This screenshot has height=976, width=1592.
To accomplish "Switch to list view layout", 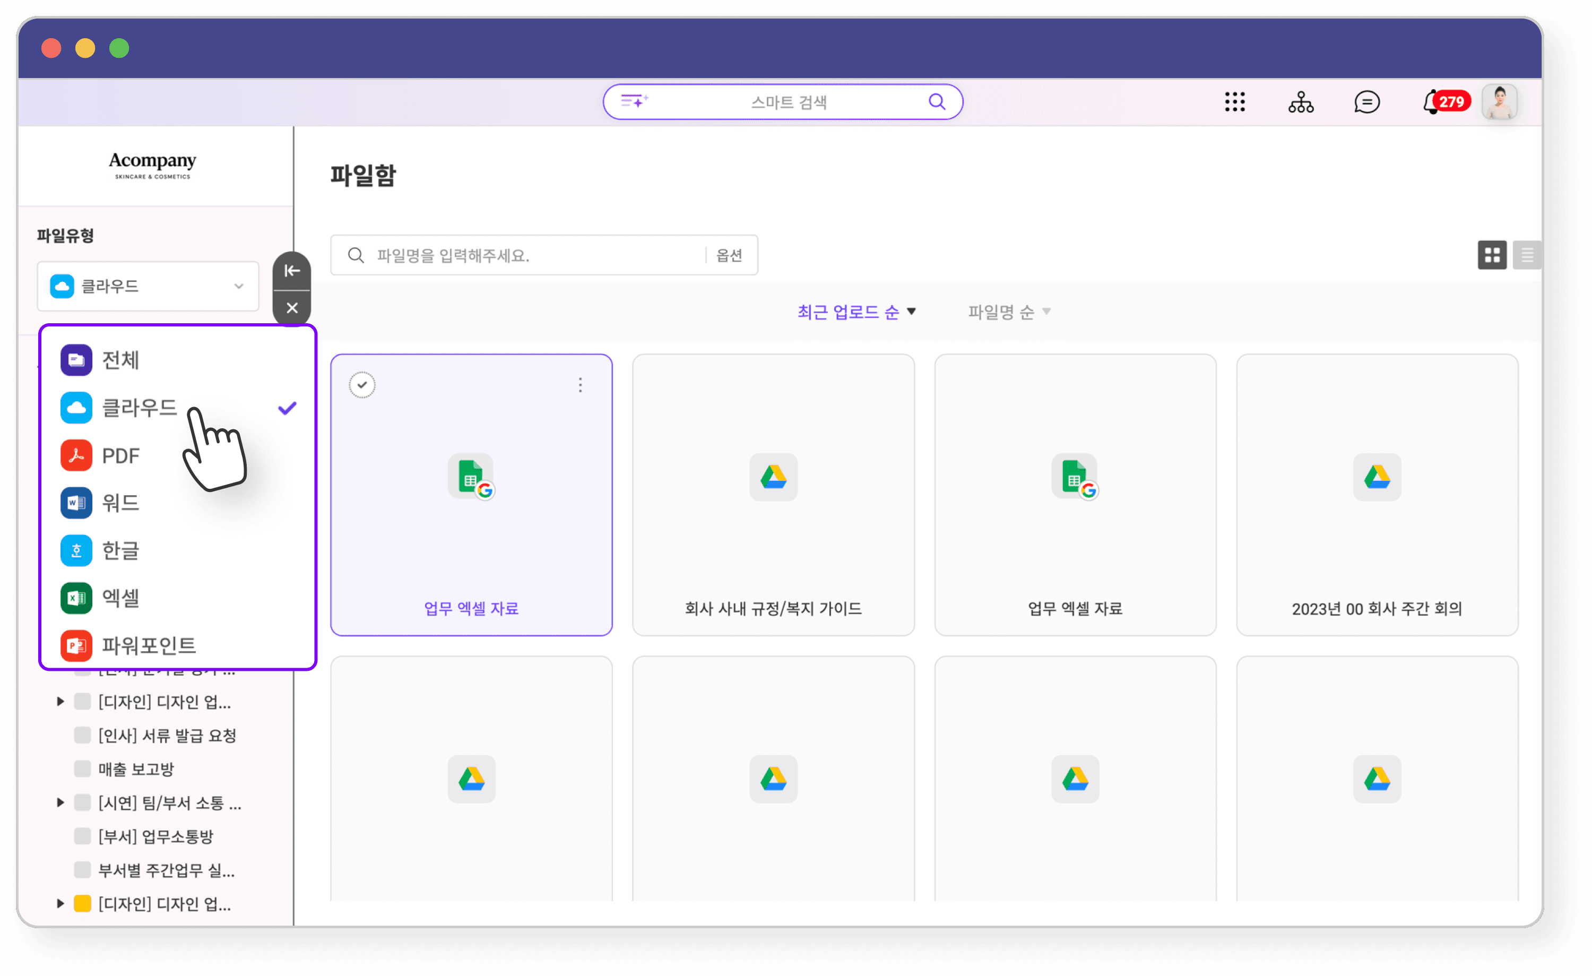I will point(1526,255).
